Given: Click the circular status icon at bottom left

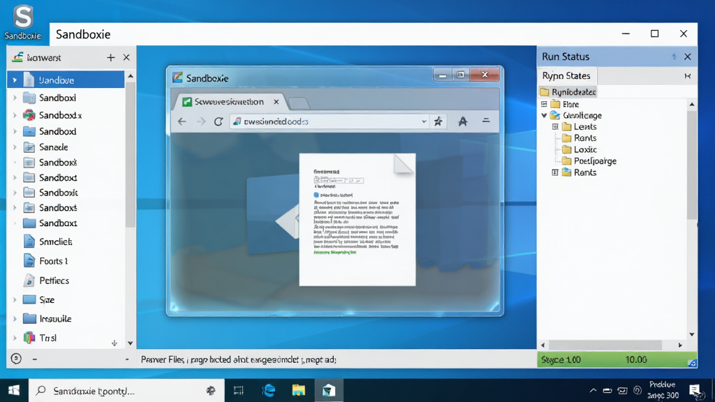Looking at the screenshot, I should click(x=16, y=359).
